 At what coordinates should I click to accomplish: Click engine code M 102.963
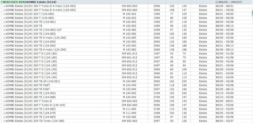(x=129, y=22)
